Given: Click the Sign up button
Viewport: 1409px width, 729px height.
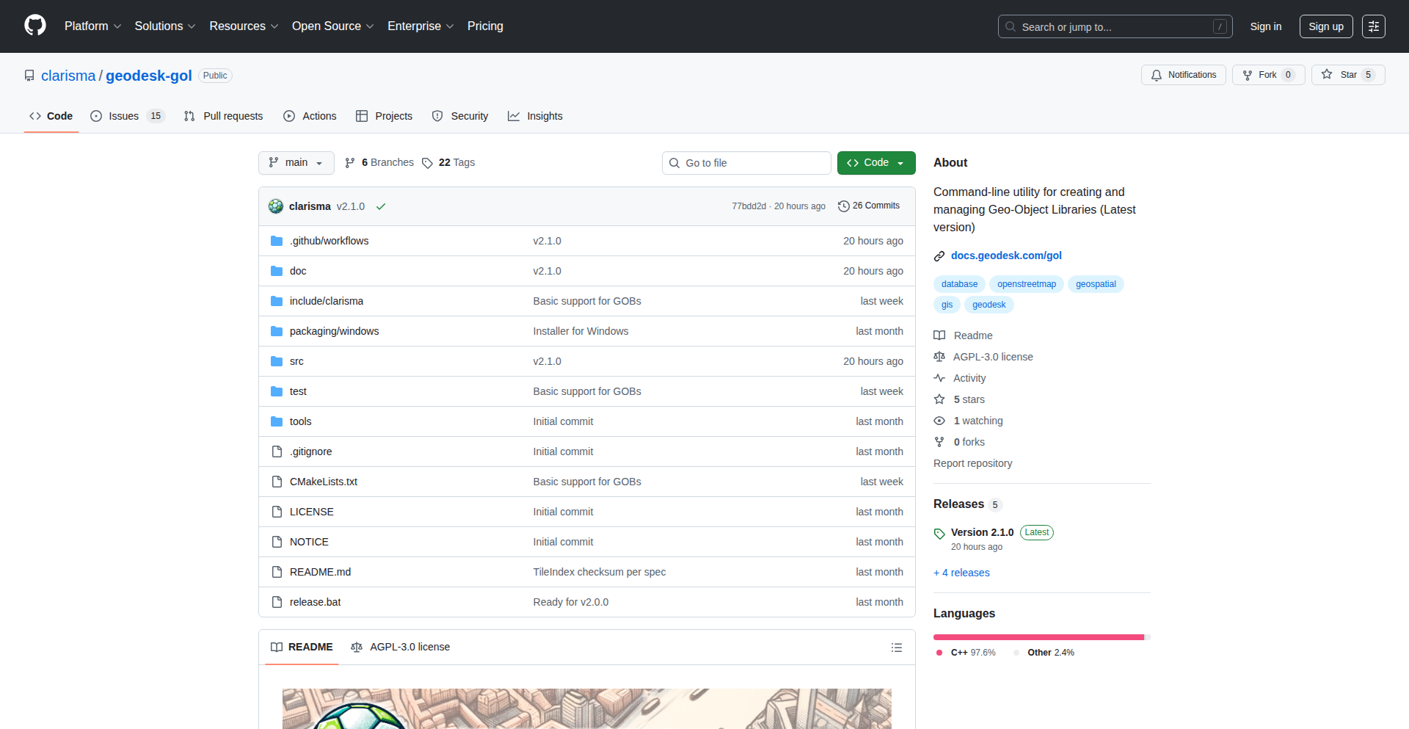Looking at the screenshot, I should click(1325, 26).
